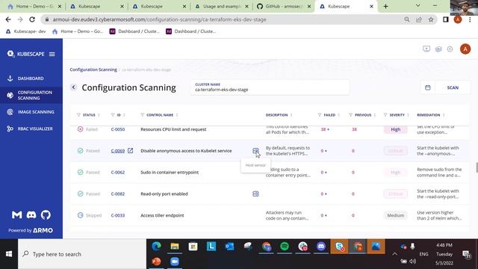The image size is (478, 269).
Task: Click the Configuration Scanning breadcrumb link
Action: pos(93,69)
